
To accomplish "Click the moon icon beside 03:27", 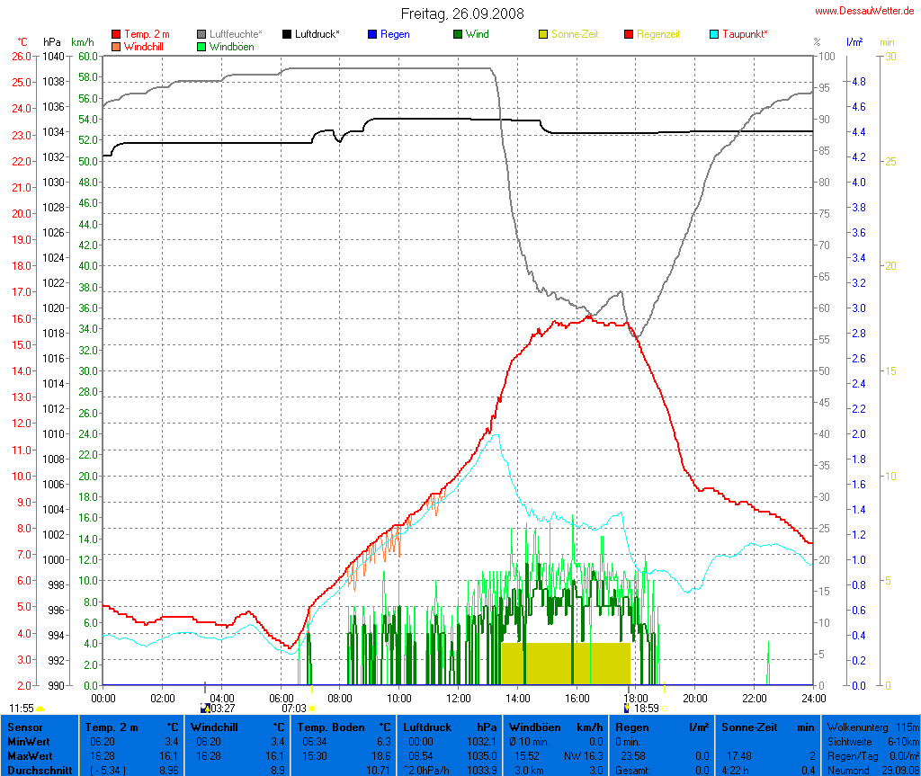I will click(204, 709).
